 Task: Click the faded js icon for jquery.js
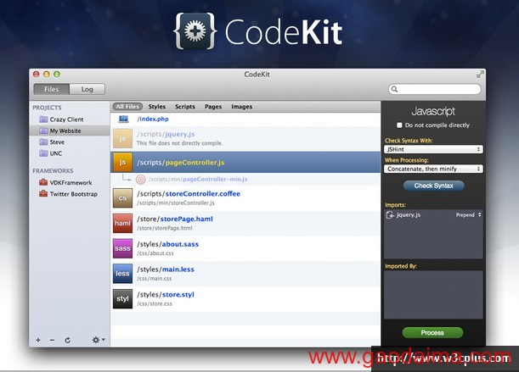pyautogui.click(x=122, y=139)
